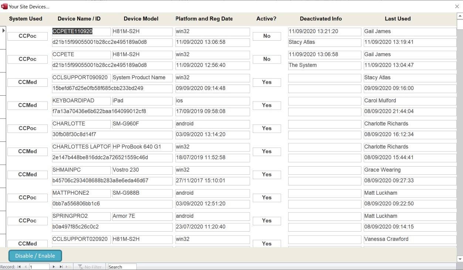Click the 'Armor 7E' device model field

tap(142, 216)
